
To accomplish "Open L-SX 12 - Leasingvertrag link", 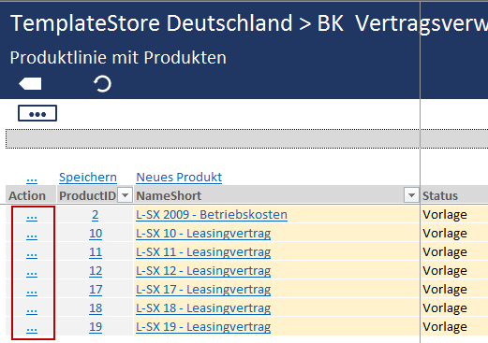I will [x=203, y=271].
